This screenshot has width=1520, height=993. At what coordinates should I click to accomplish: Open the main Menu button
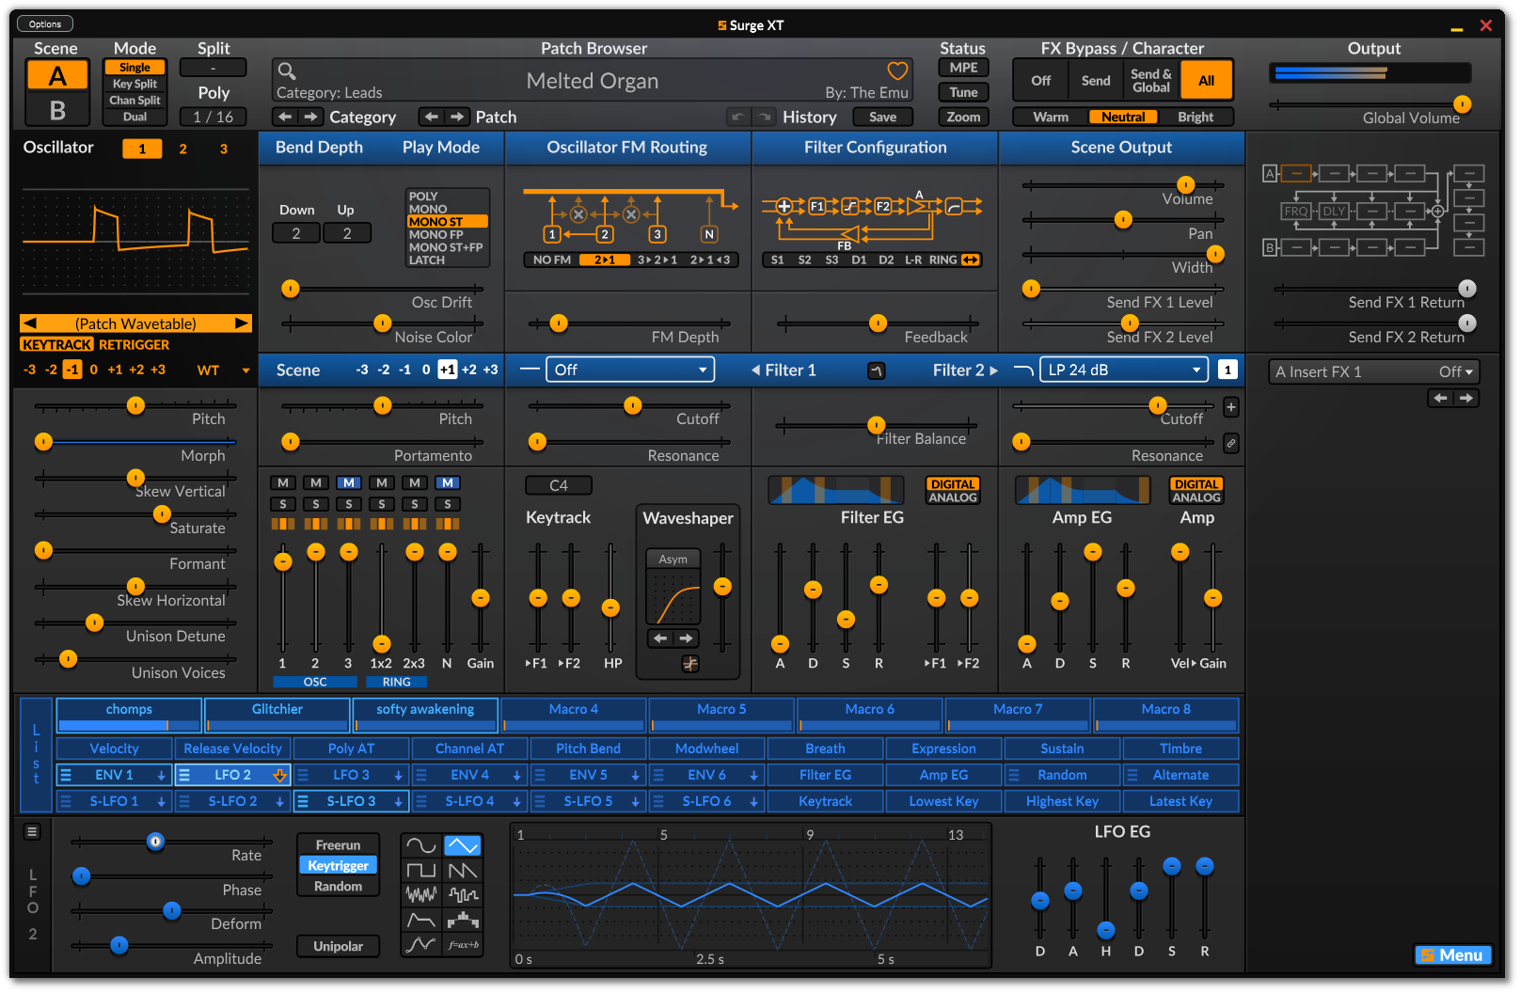coord(1452,955)
